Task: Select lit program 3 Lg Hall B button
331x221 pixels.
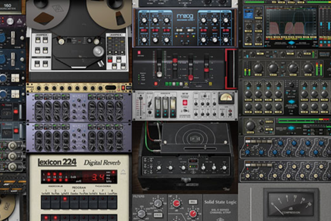Action: 65,202
